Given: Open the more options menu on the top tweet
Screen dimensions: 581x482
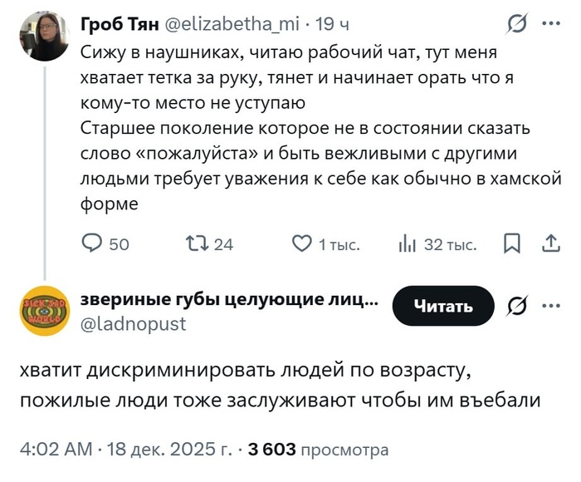Looking at the screenshot, I should tap(550, 26).
